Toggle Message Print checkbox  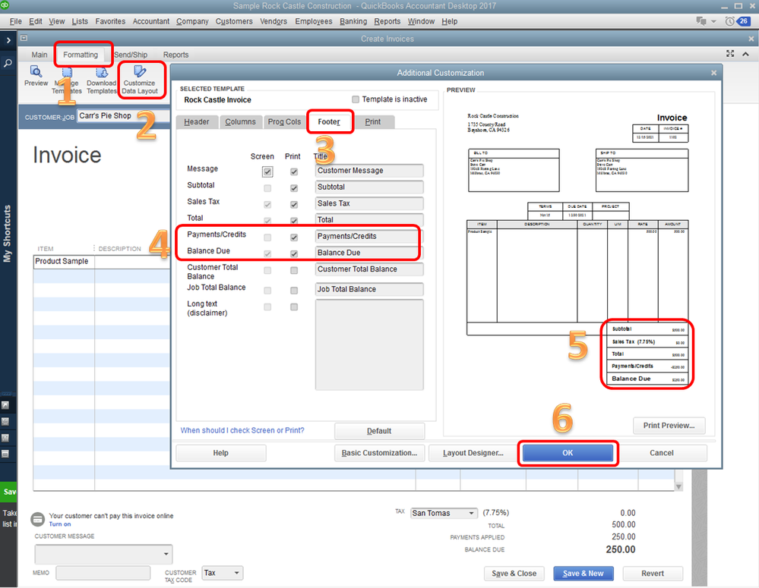point(294,171)
